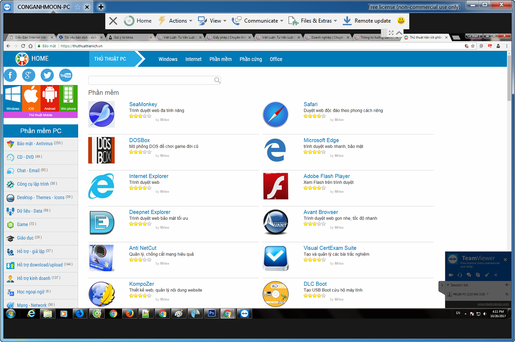Click the chat bubbles icon in TeamViewer panel

[469, 275]
